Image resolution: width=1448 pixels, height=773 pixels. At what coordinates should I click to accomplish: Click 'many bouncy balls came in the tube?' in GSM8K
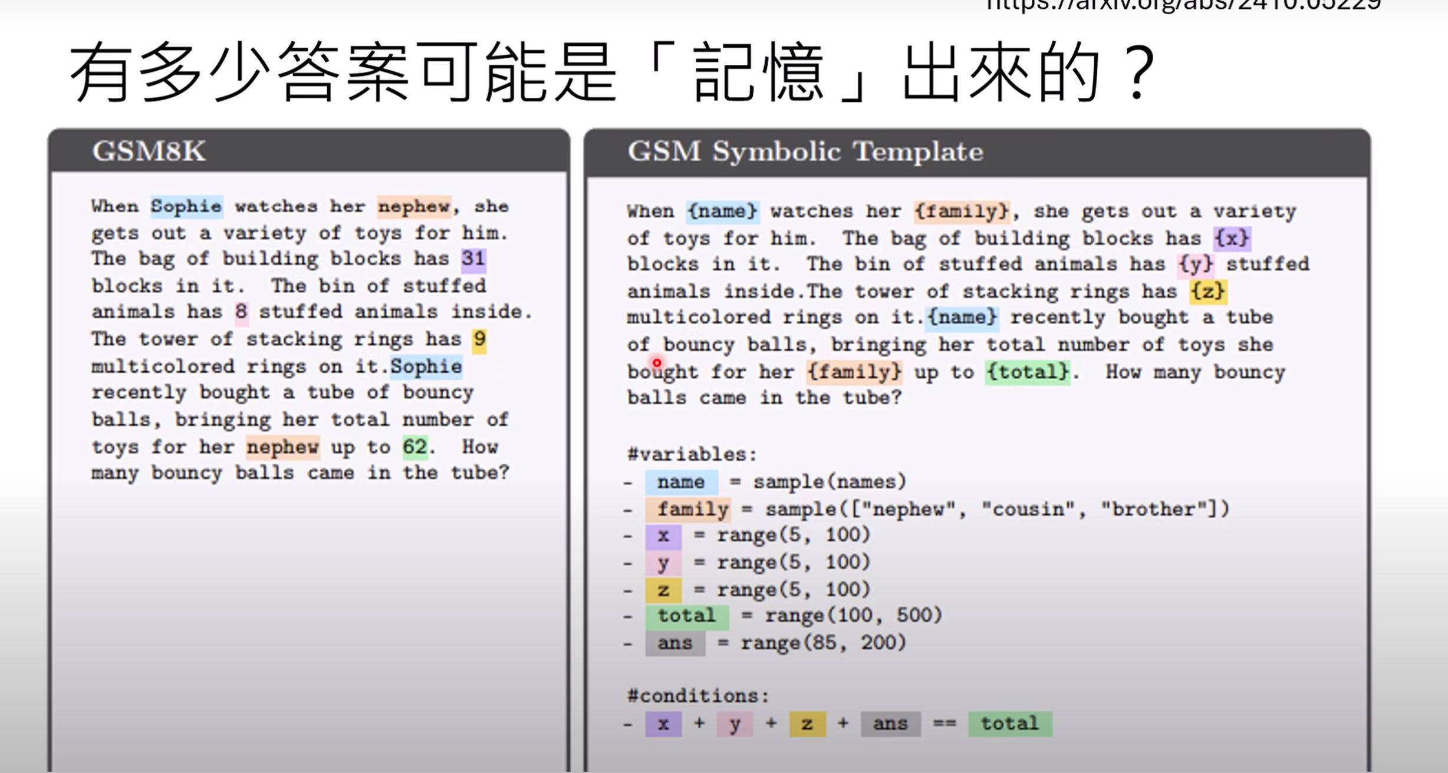point(300,473)
